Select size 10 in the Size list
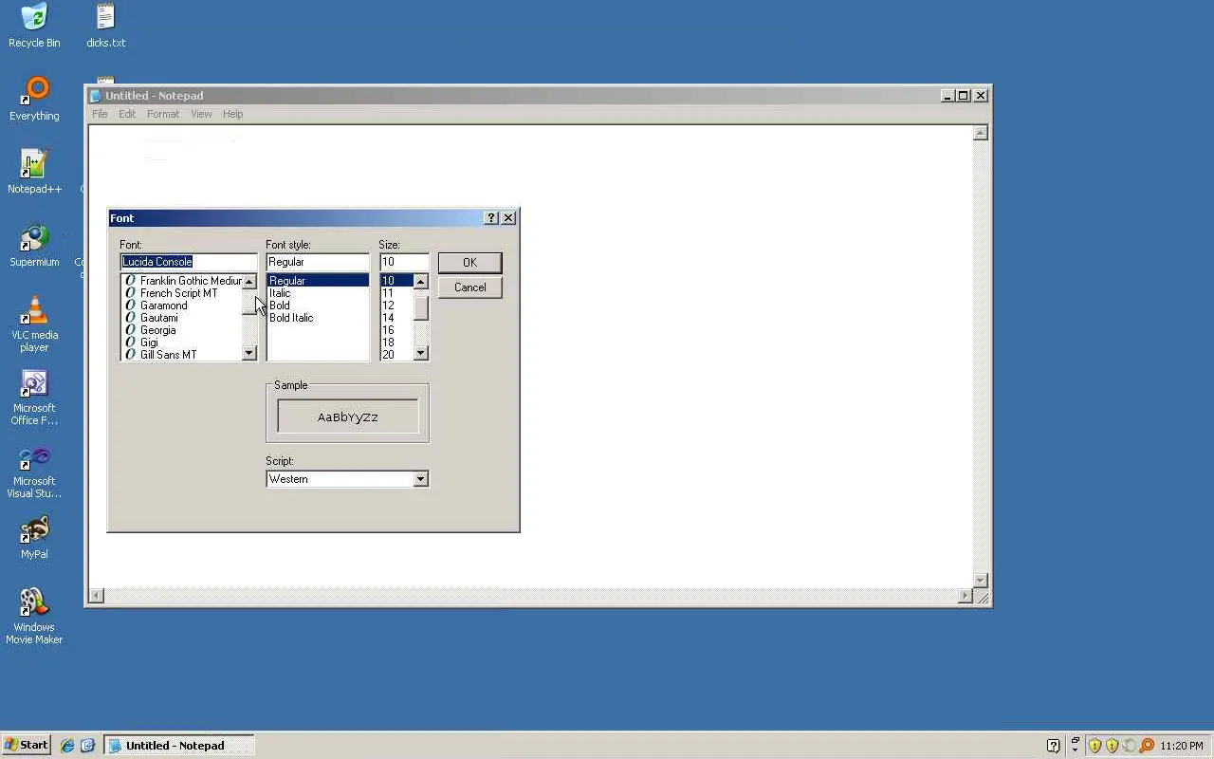1214x759 pixels. pos(397,281)
